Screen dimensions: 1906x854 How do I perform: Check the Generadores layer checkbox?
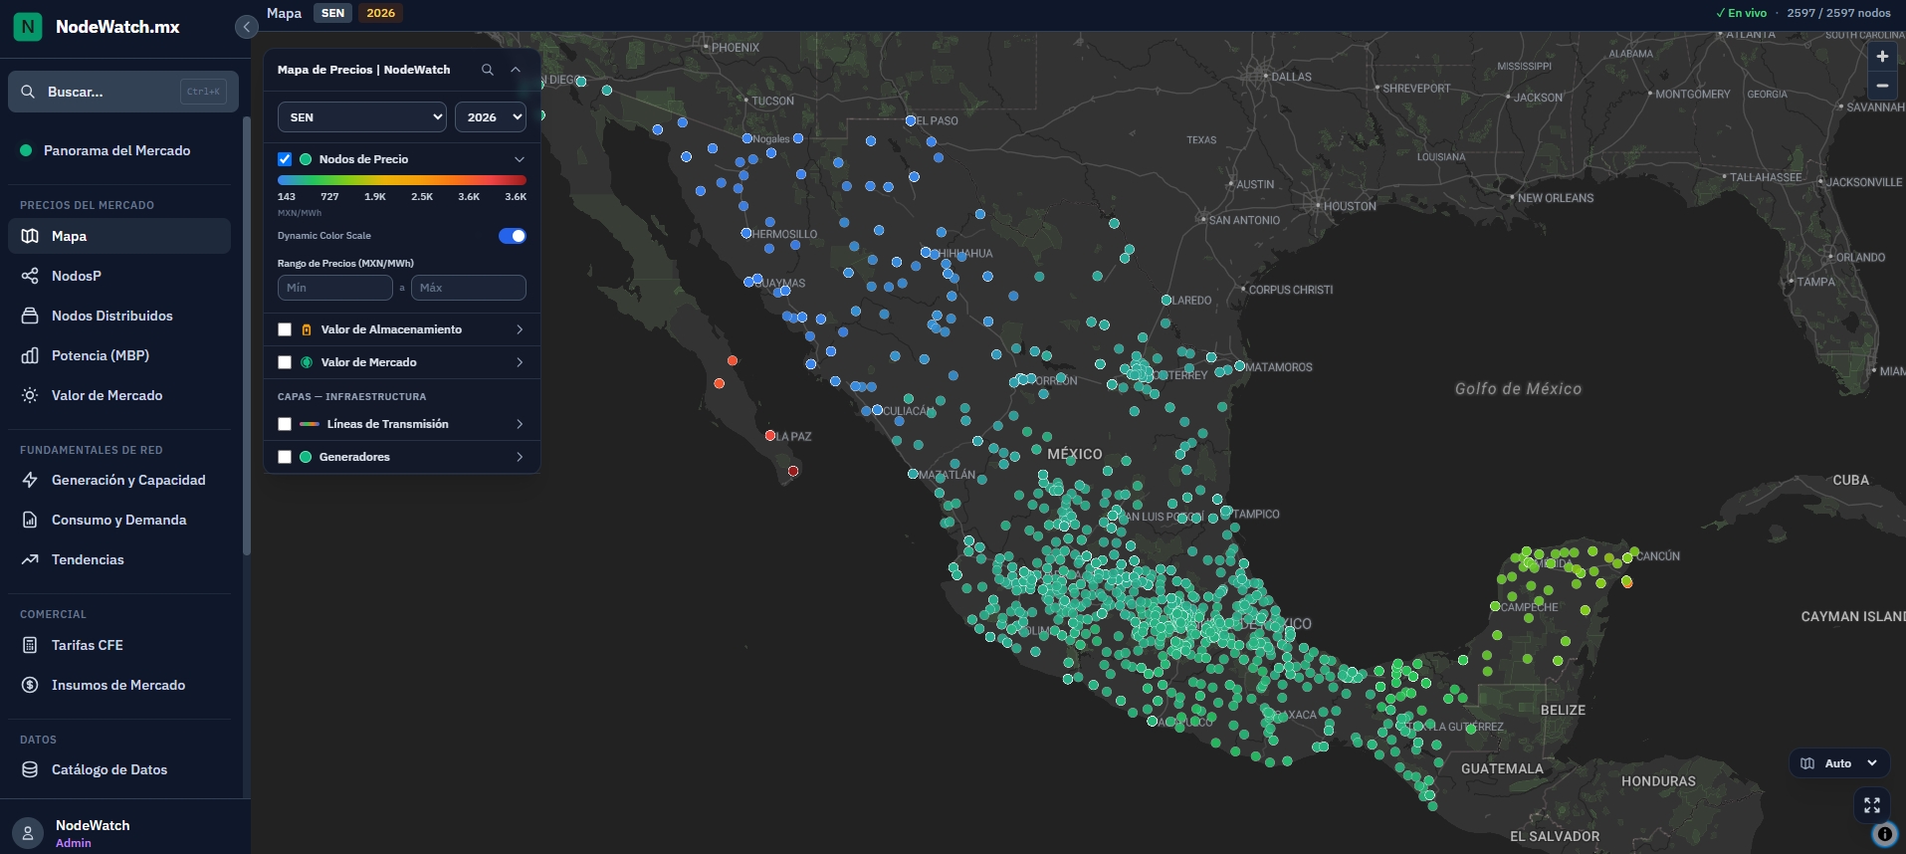click(x=285, y=457)
